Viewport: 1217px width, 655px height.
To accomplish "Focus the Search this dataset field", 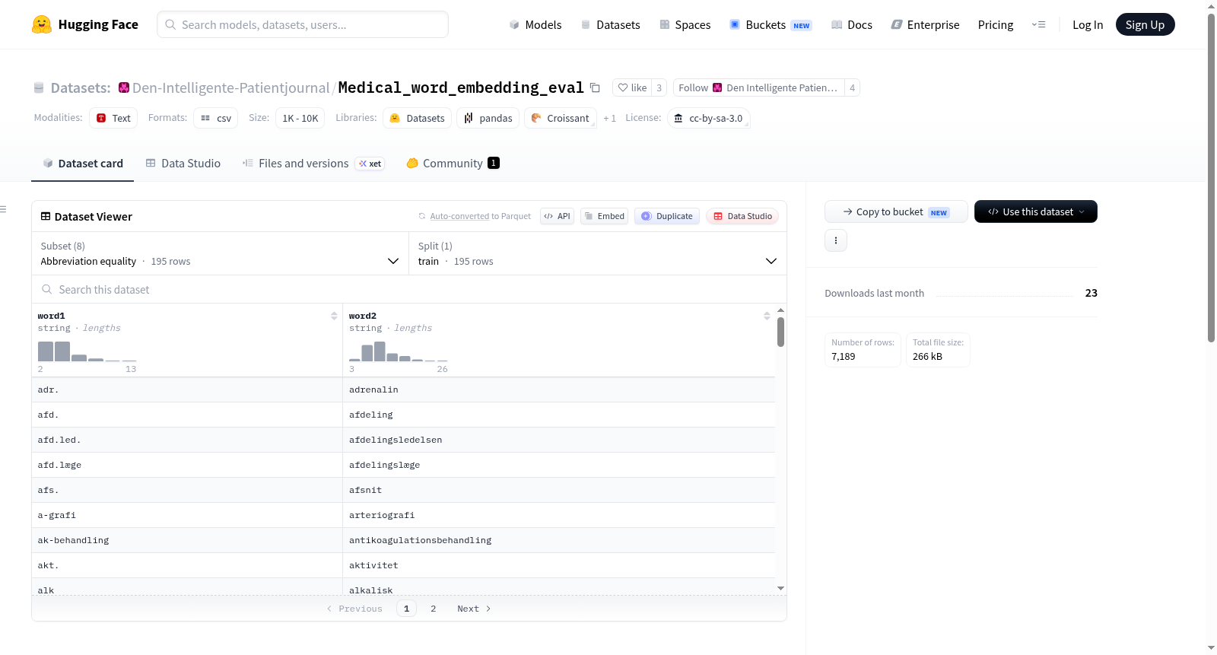I will coord(409,289).
